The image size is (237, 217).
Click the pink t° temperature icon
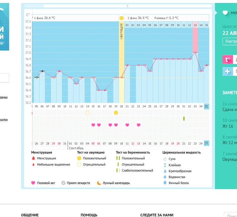tap(227, 59)
